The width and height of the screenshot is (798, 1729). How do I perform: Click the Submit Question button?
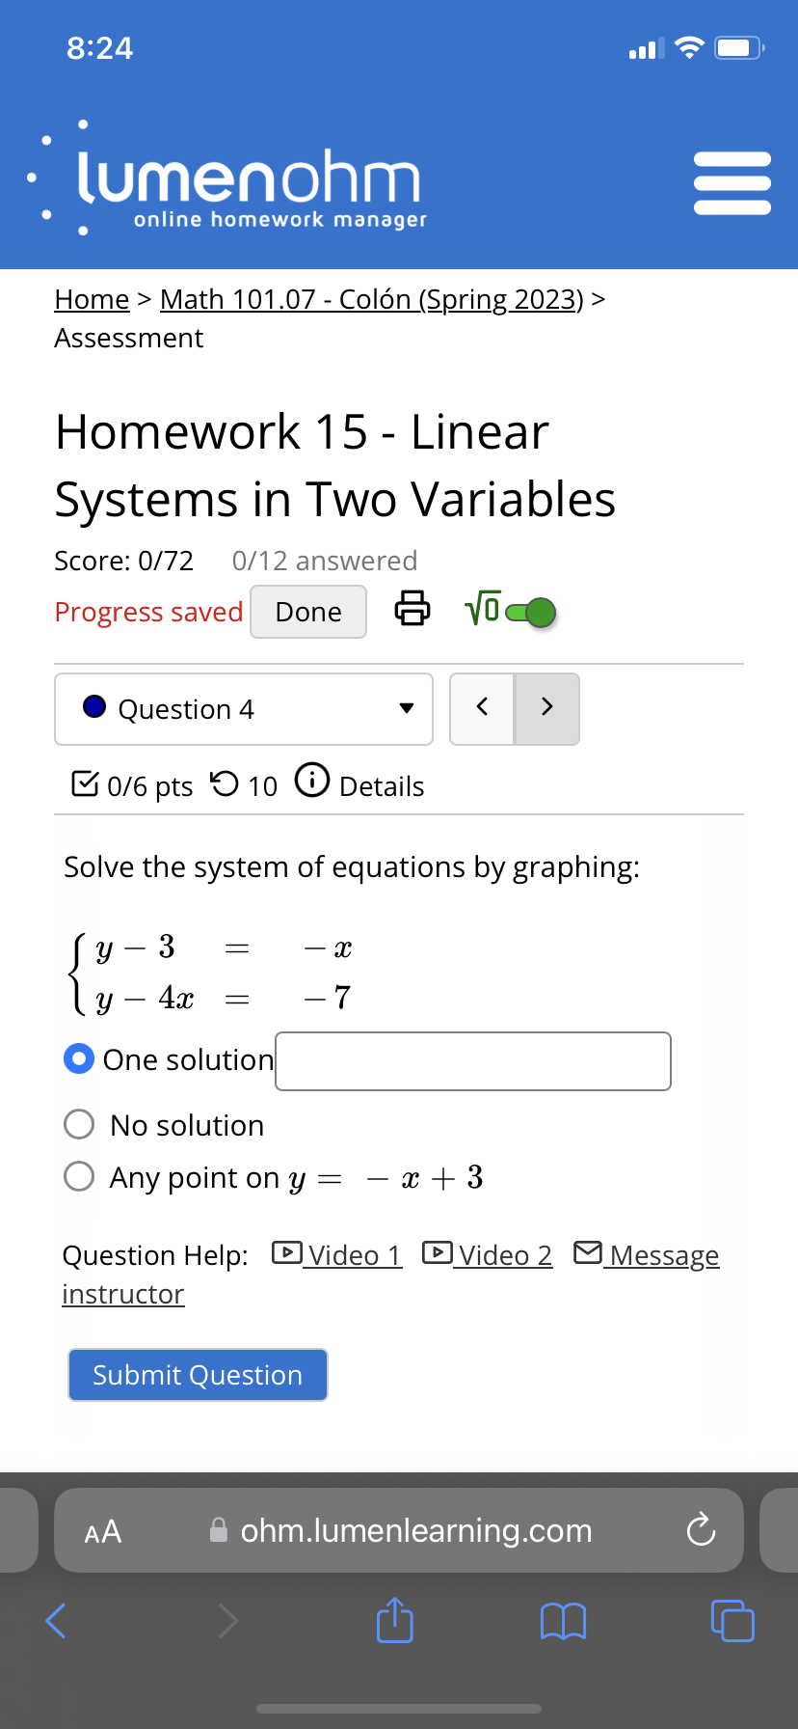point(198,1375)
